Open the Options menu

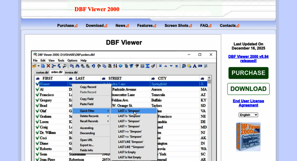point(72,61)
